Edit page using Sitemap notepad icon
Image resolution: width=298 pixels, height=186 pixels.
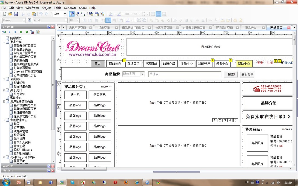pyautogui.click(x=38, y=32)
